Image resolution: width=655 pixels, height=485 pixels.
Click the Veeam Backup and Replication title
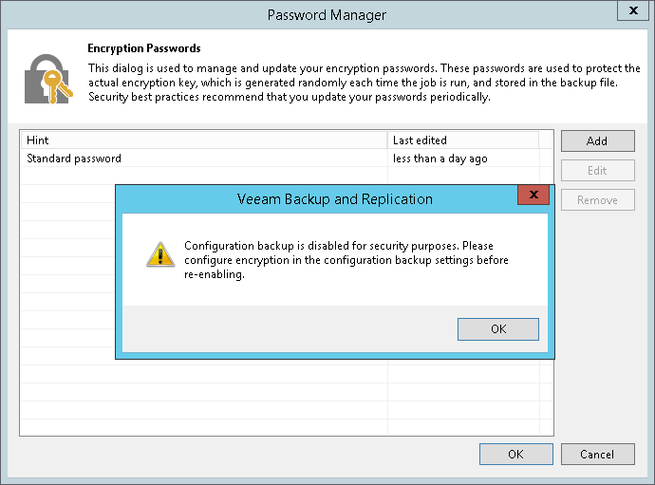click(x=334, y=199)
